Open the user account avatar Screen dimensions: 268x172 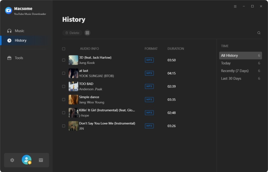[26, 160]
